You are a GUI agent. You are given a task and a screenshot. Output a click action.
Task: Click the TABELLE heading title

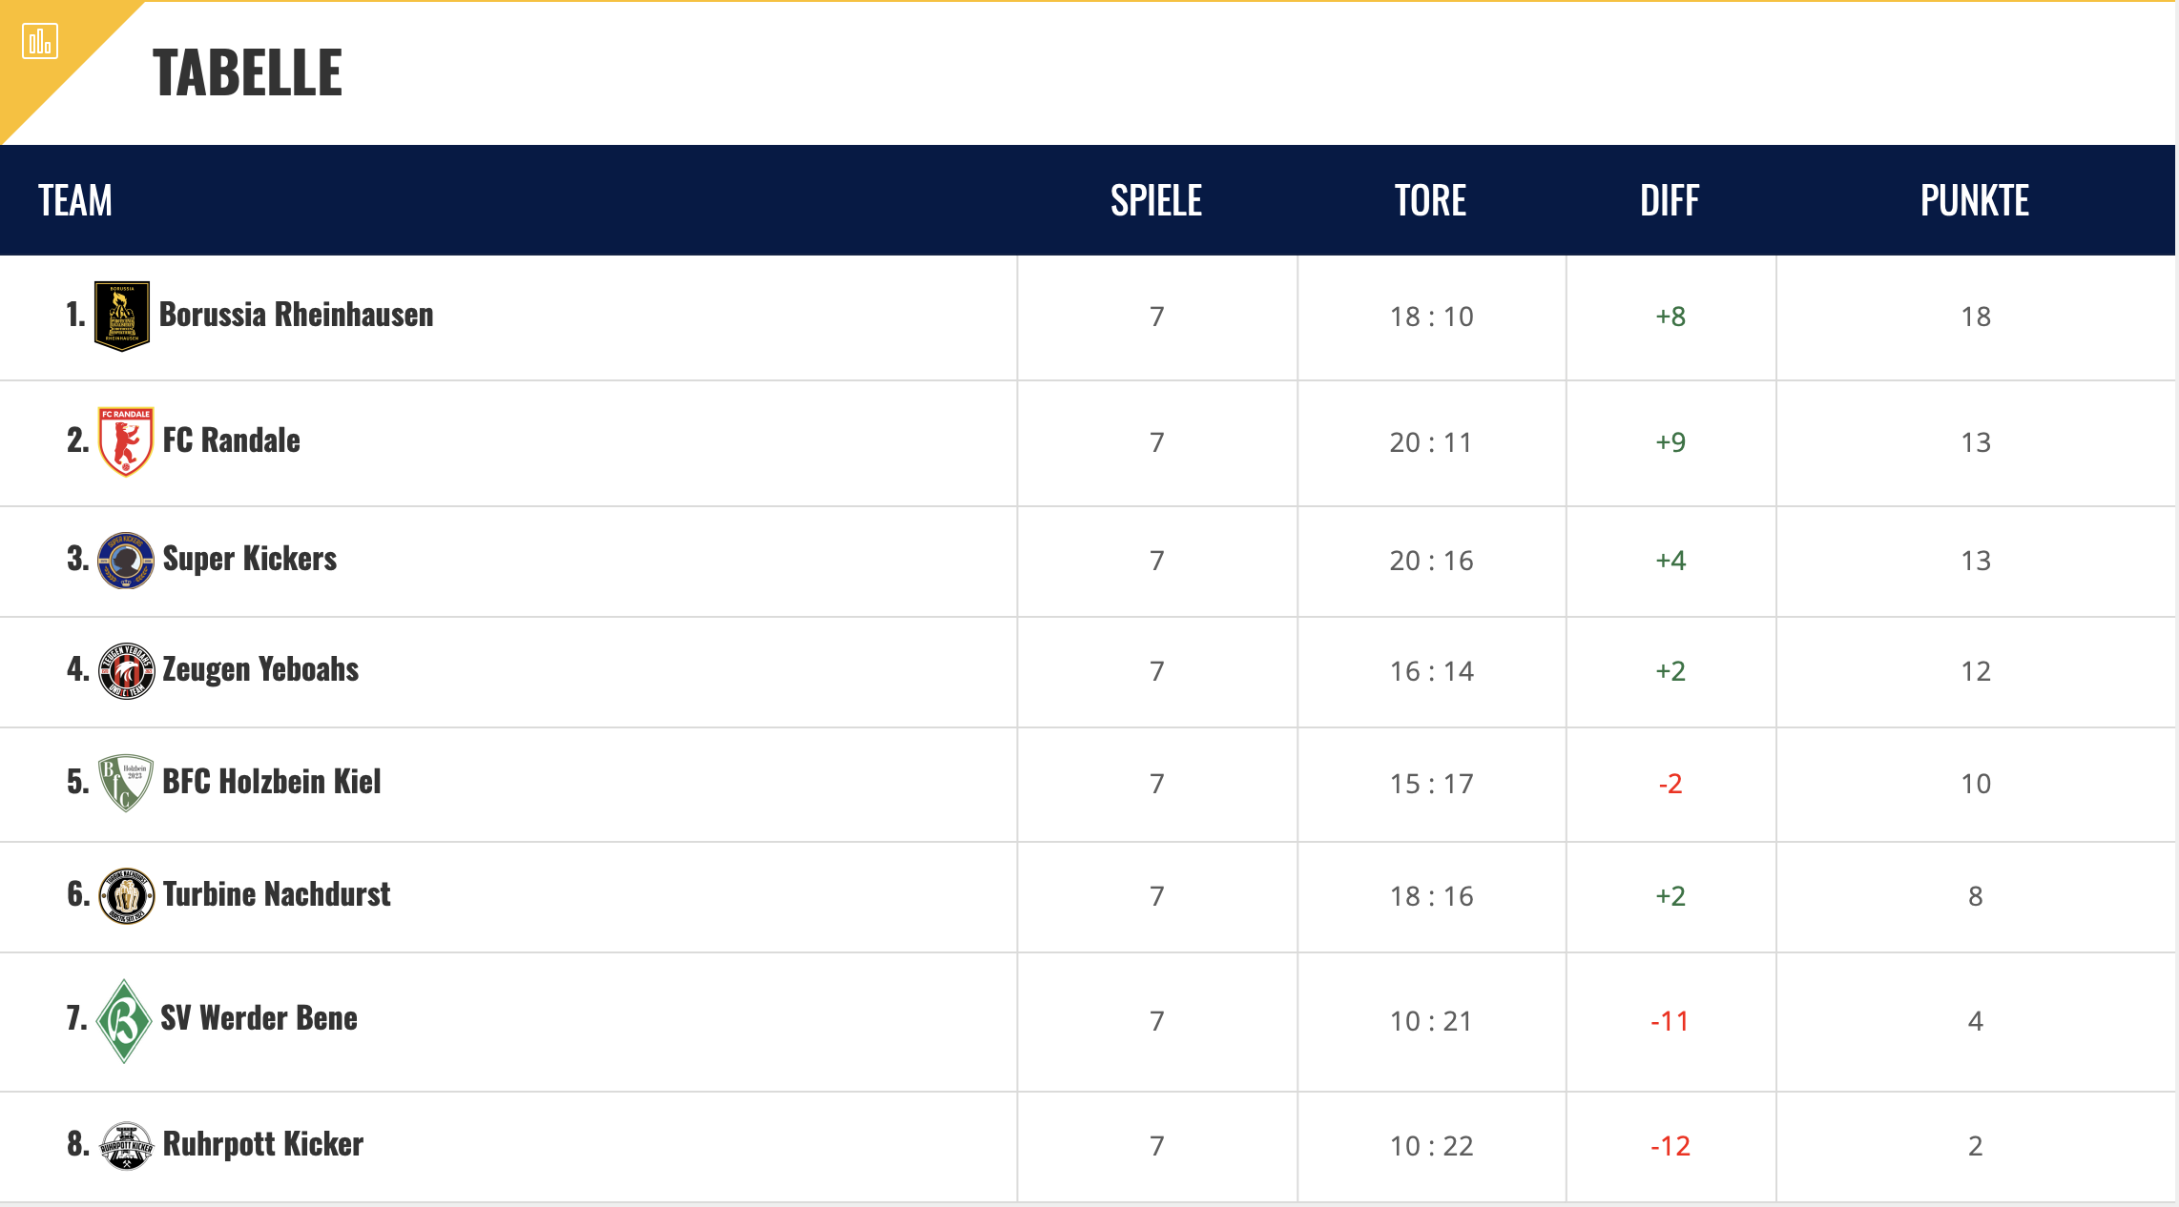pyautogui.click(x=247, y=72)
